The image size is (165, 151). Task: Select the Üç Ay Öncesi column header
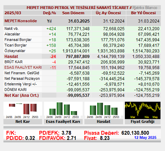(108, 13)
